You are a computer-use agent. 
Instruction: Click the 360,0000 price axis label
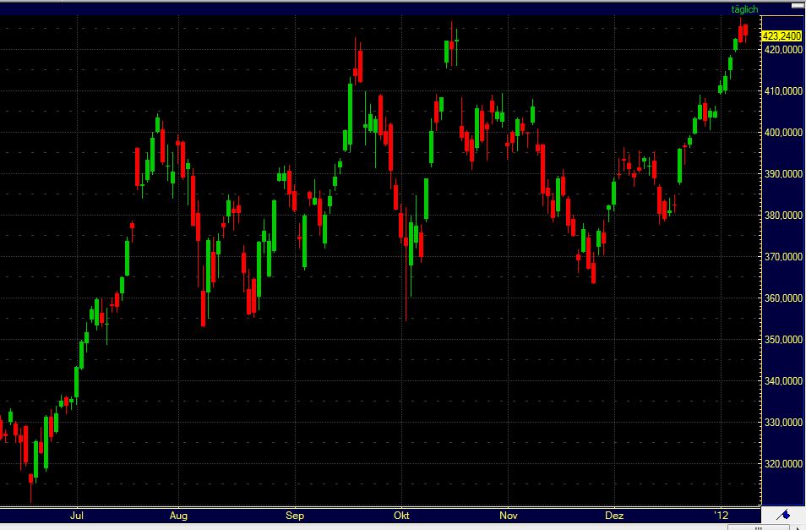click(x=783, y=298)
